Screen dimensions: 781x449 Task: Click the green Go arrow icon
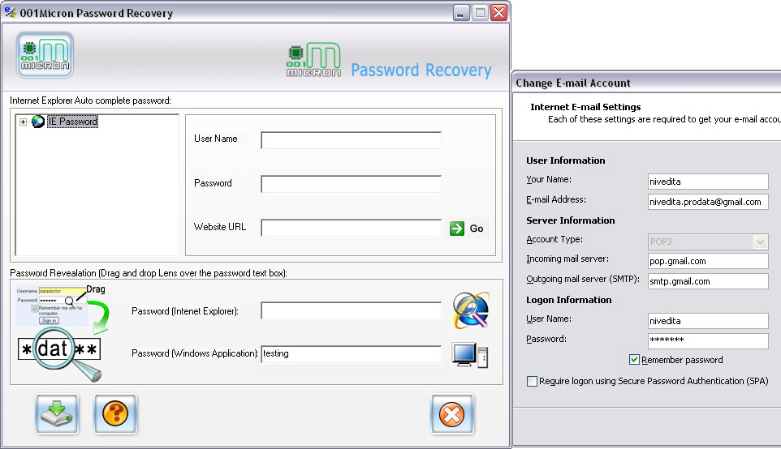point(457,229)
